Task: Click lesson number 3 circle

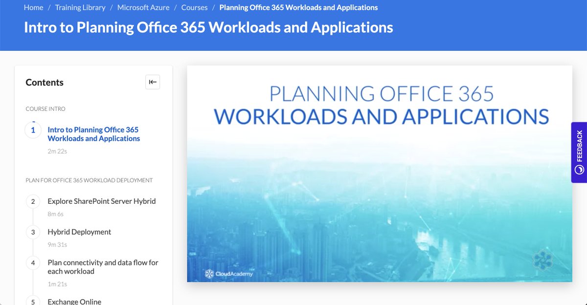Action: point(33,232)
